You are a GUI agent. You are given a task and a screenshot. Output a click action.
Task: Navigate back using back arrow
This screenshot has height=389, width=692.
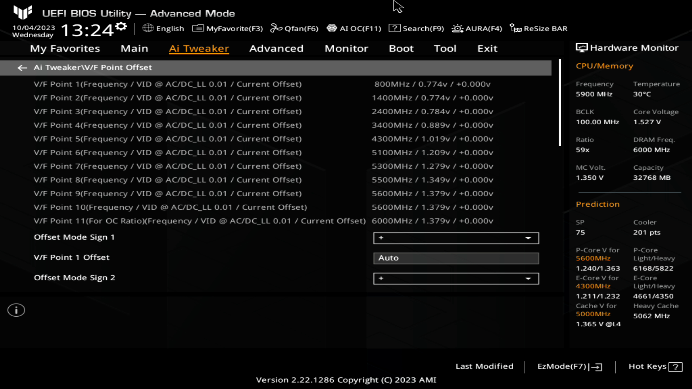pyautogui.click(x=22, y=67)
